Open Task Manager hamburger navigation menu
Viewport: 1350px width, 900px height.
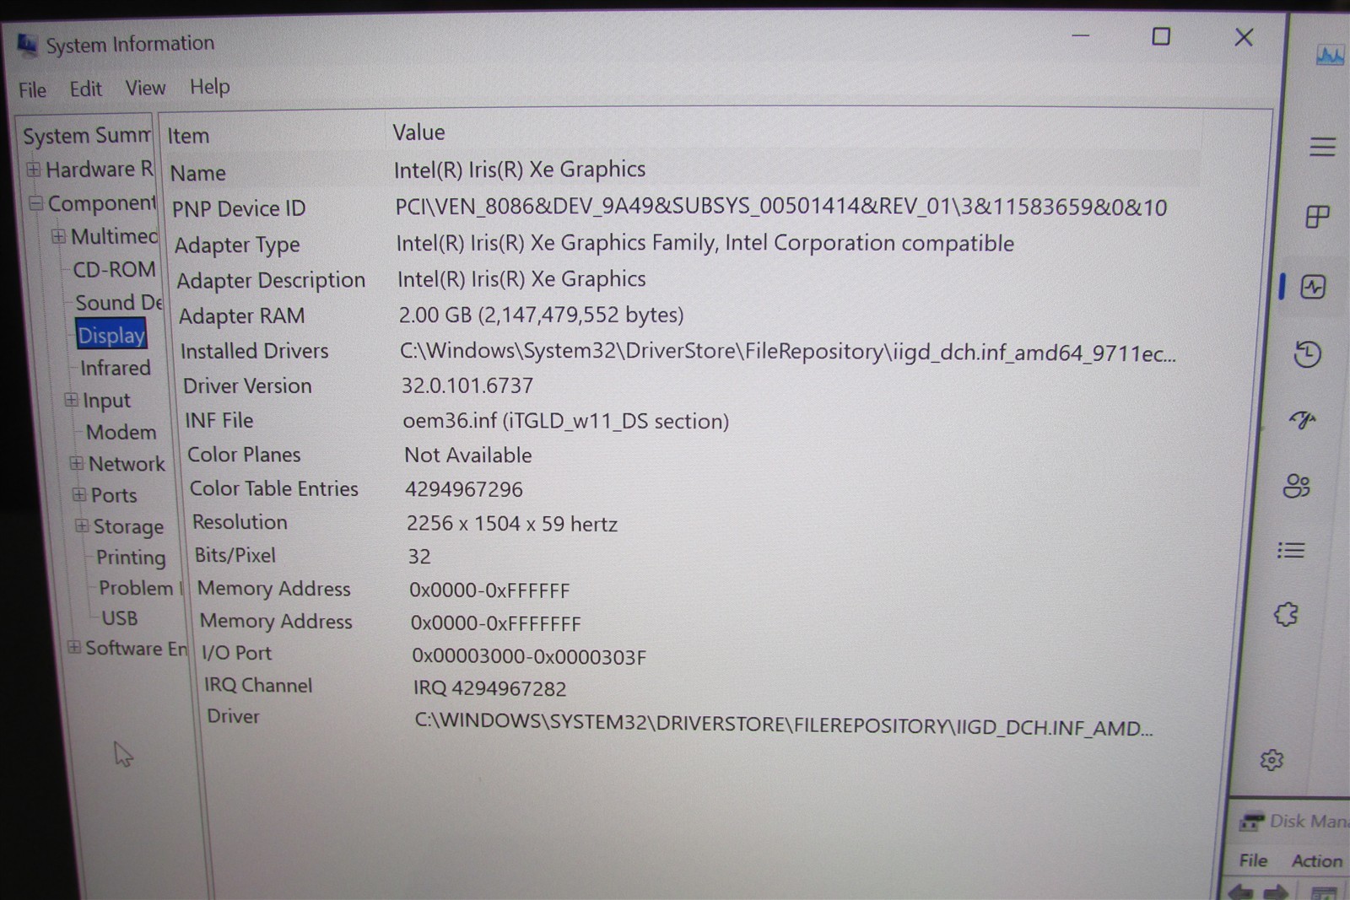[1322, 147]
